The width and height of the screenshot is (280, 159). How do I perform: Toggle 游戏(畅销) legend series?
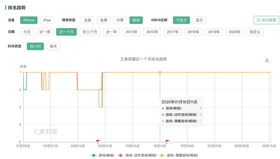(x=102, y=155)
